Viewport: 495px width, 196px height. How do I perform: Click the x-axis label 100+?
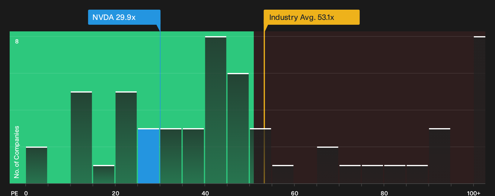point(474,193)
